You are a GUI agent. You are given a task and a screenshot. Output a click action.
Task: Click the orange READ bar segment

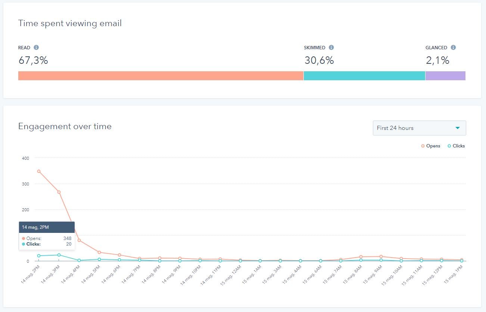click(161, 76)
